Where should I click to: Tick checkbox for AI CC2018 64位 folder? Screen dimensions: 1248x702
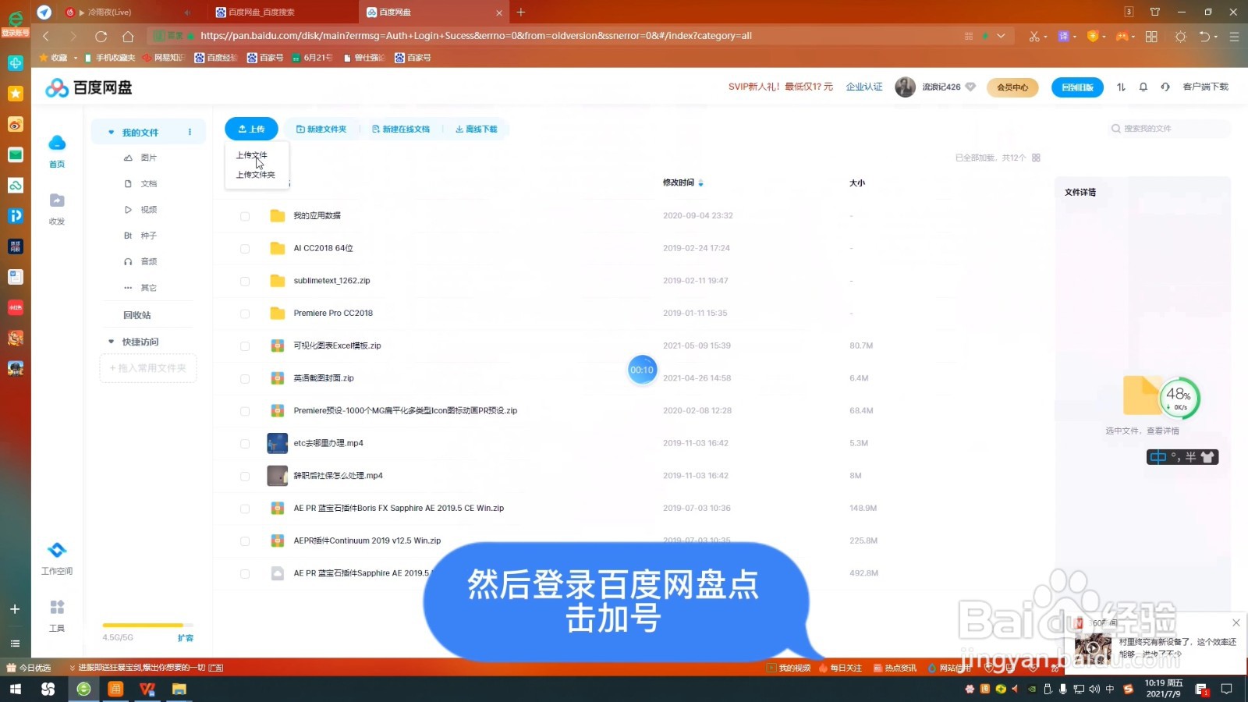(x=245, y=249)
